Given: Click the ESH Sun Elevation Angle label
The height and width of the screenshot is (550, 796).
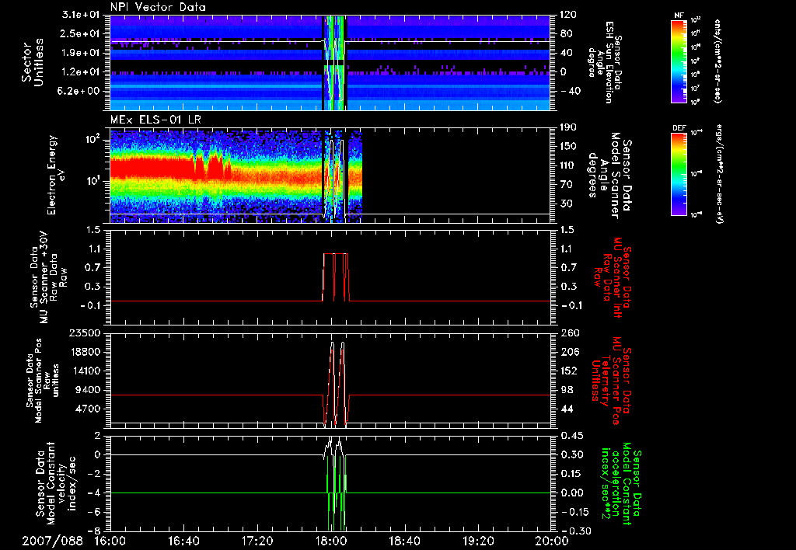Looking at the screenshot, I should [x=605, y=62].
